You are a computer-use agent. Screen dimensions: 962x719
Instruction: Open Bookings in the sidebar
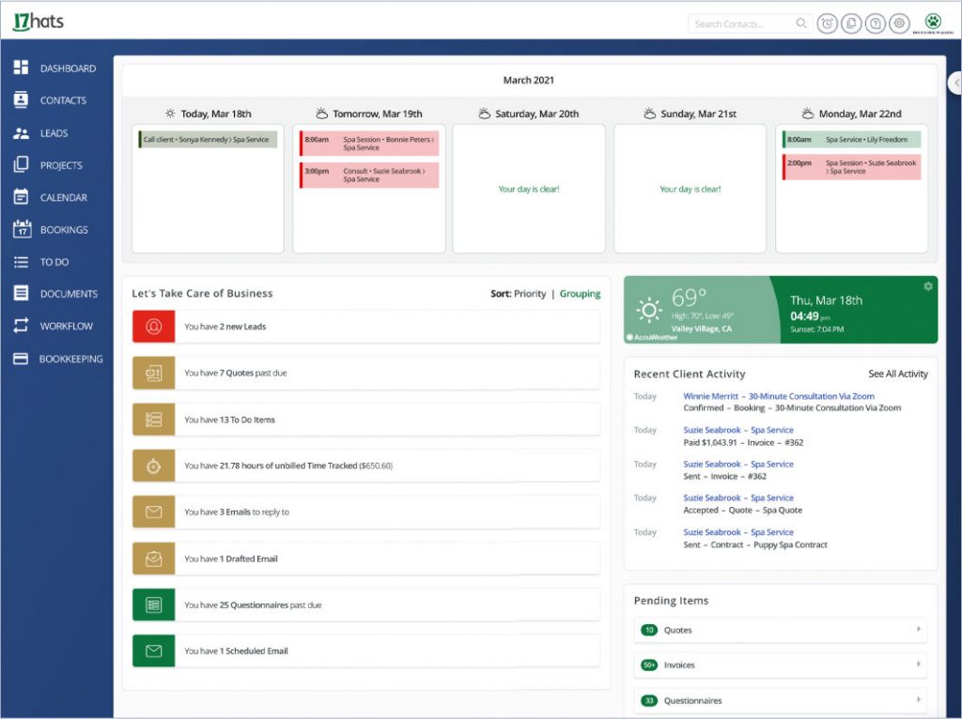pos(64,230)
